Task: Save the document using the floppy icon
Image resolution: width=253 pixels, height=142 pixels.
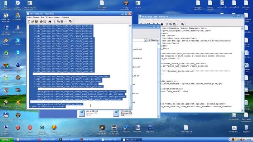Action: (36, 21)
